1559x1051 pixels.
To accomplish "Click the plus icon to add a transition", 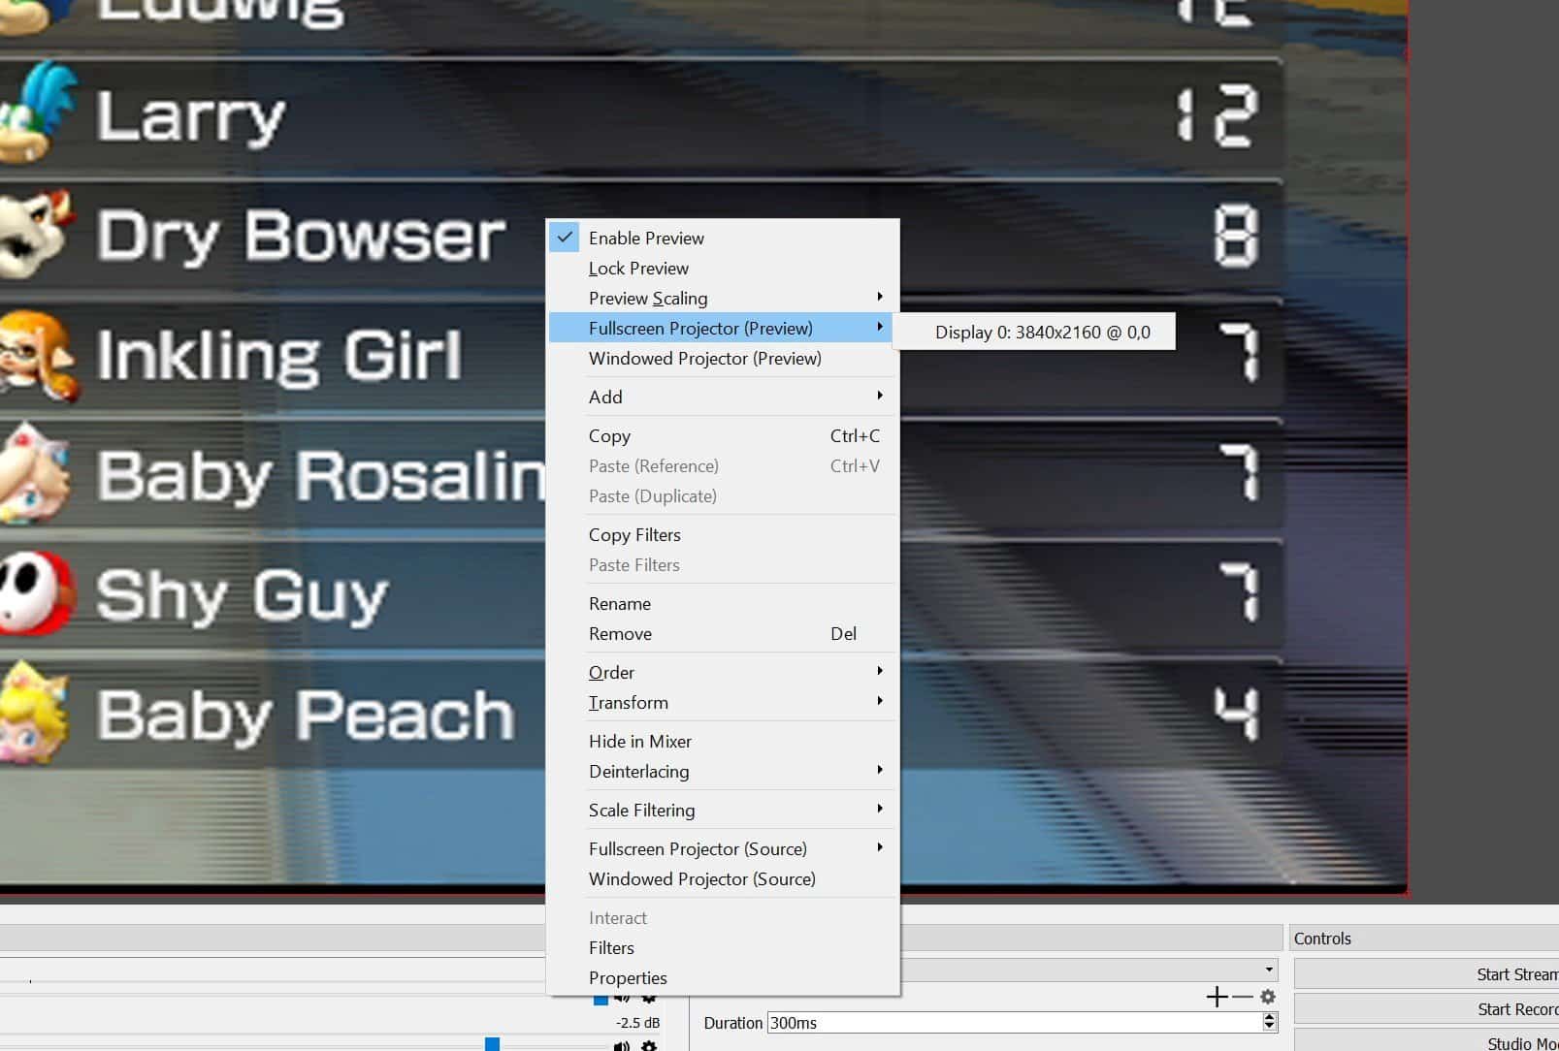I will [x=1216, y=997].
